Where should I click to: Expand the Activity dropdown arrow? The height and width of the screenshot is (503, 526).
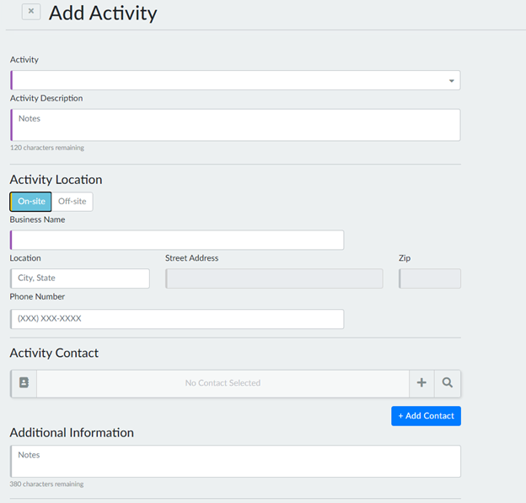pos(452,81)
